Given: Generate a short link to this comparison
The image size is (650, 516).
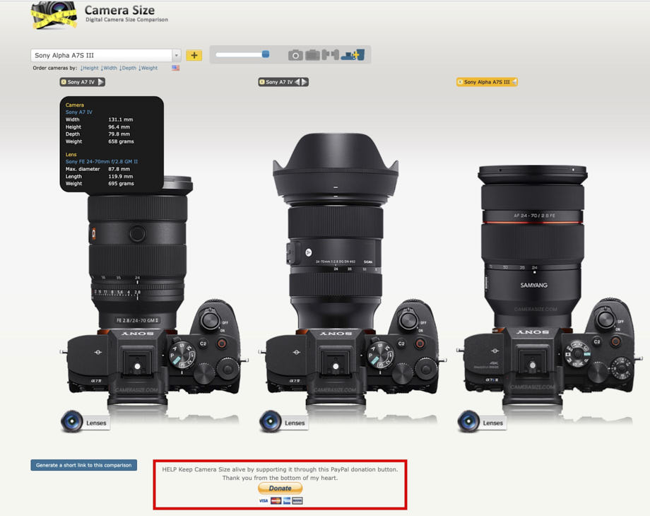Looking at the screenshot, I should point(84,465).
